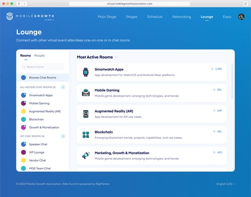This screenshot has width=251, height=197.
Task: Click the attendee icon beside 1,486
Action: click(212, 69)
